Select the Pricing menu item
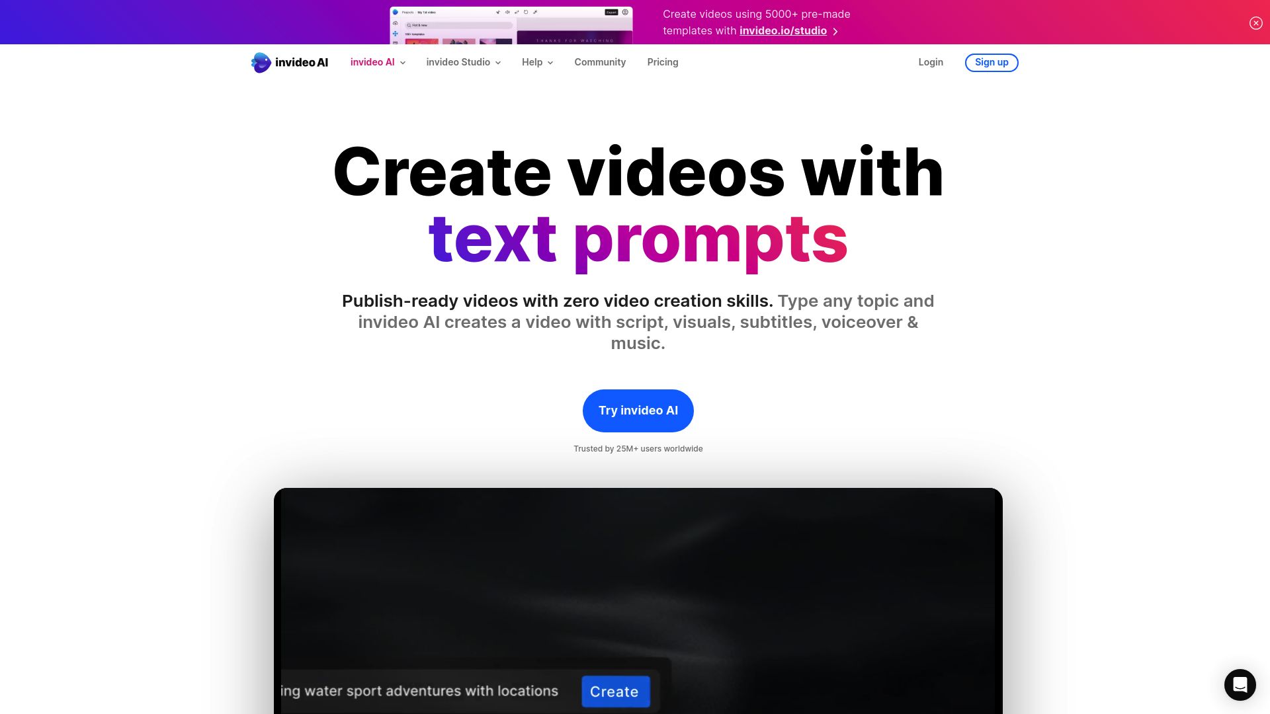The image size is (1270, 714). 662,62
